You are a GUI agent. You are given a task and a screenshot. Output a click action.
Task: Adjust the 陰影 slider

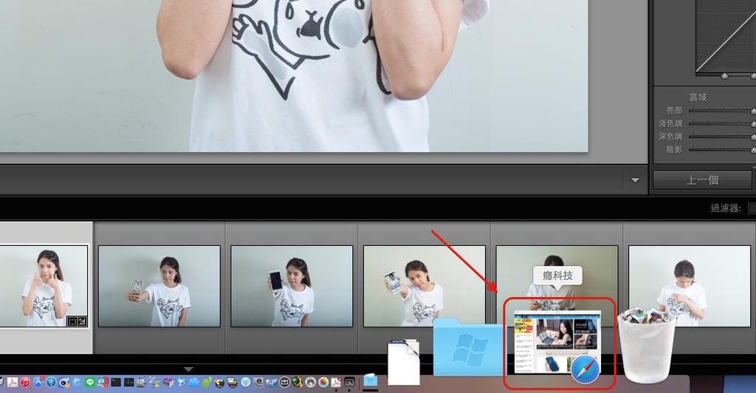tap(722, 150)
